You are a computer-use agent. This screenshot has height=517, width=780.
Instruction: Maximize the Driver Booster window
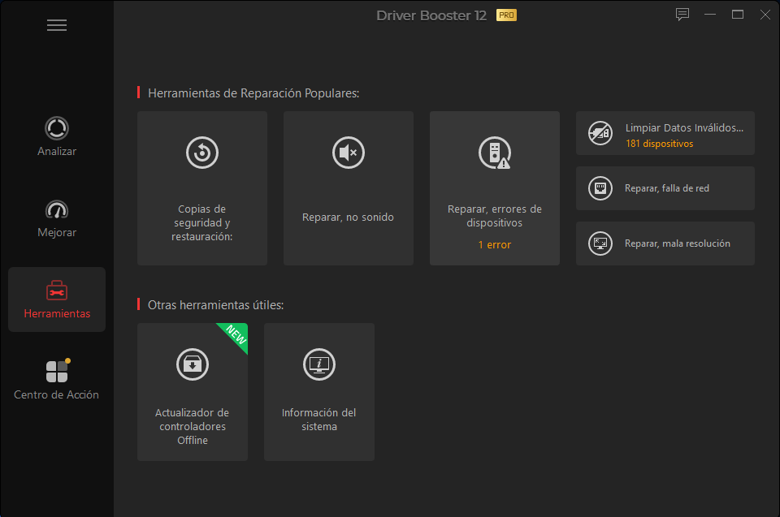click(x=738, y=15)
